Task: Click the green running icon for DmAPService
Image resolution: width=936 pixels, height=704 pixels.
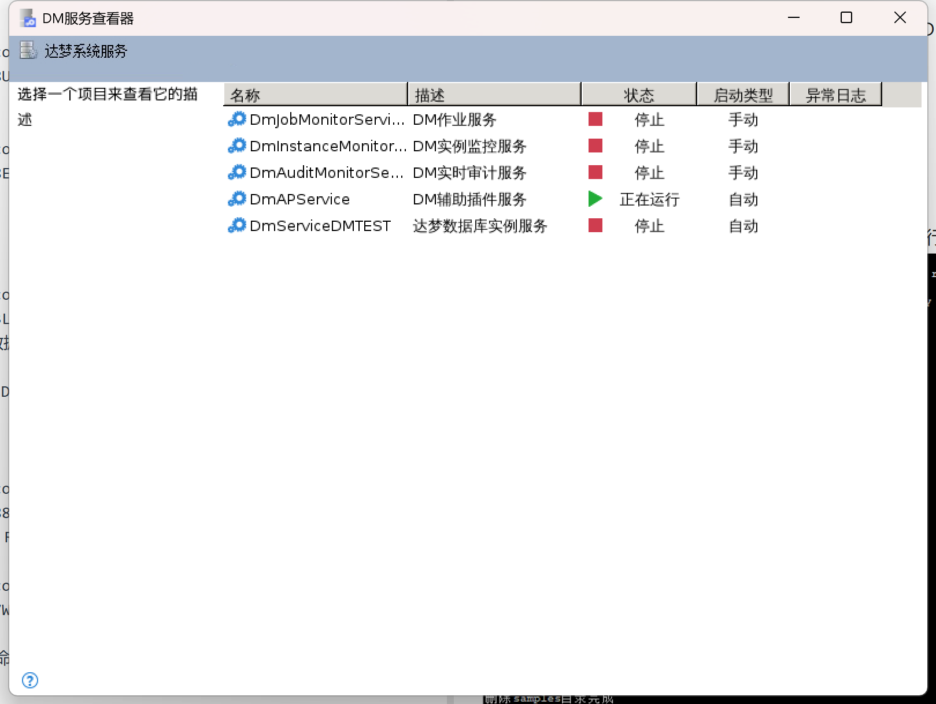Action: click(x=595, y=199)
